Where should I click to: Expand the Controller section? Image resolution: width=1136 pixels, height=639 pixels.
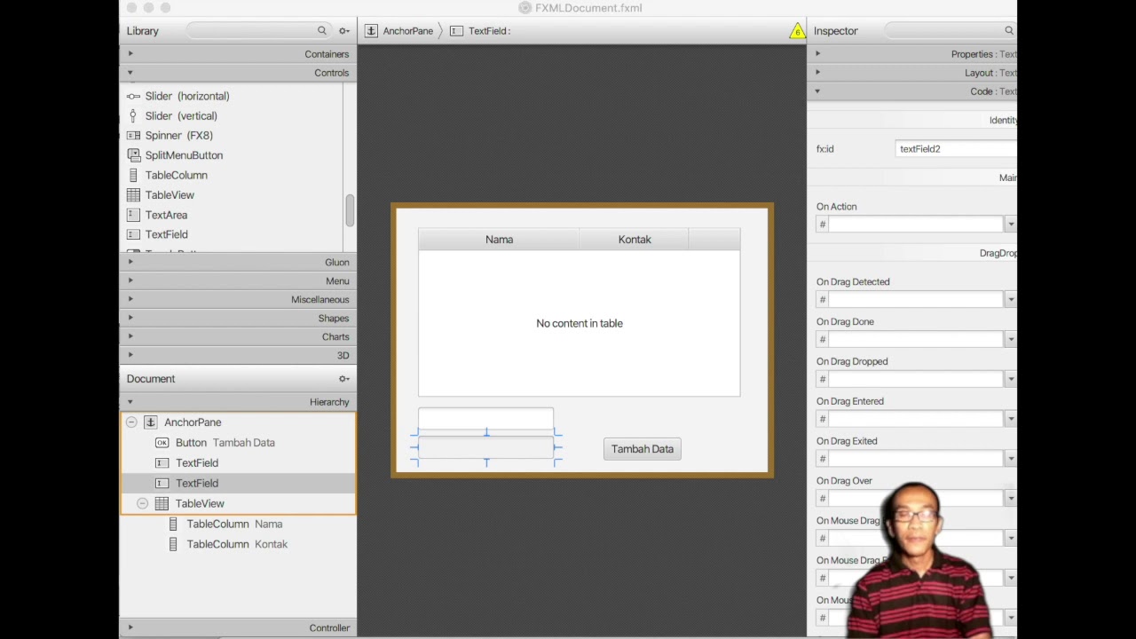(130, 627)
